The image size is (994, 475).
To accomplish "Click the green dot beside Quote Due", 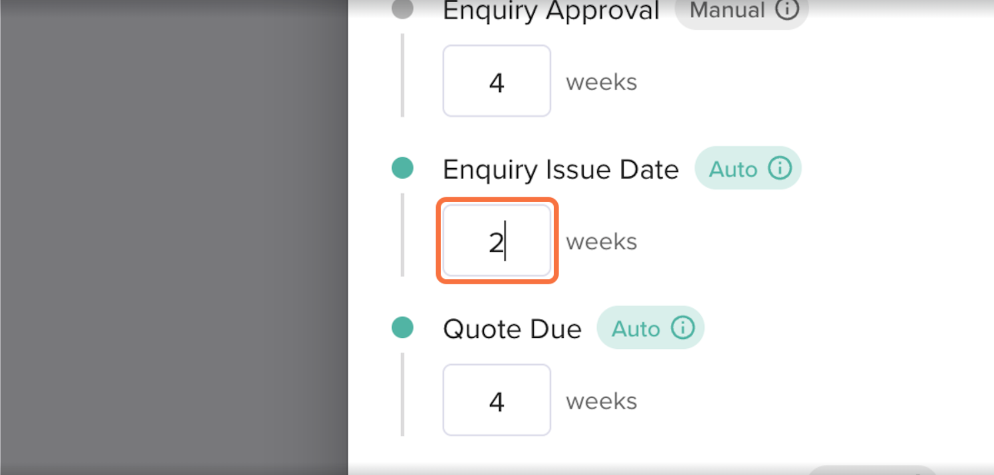I will pyautogui.click(x=402, y=328).
